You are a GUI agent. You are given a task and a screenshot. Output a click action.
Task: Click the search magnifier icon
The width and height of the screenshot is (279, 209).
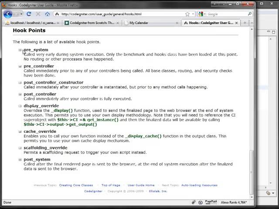coord(250,14)
